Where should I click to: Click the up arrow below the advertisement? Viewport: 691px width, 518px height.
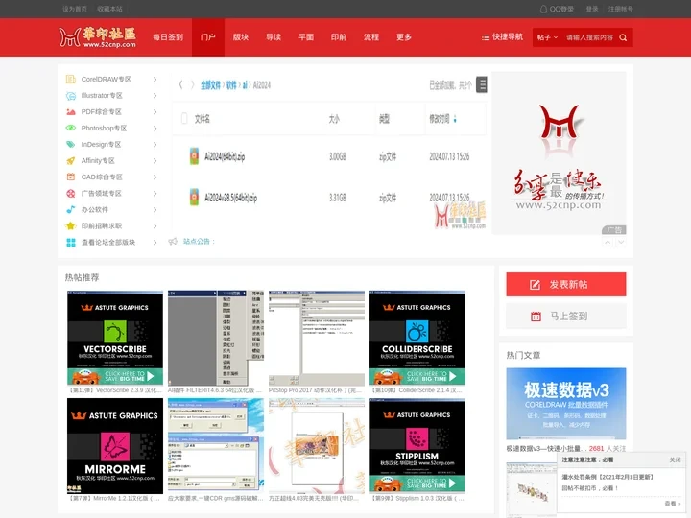(x=608, y=243)
